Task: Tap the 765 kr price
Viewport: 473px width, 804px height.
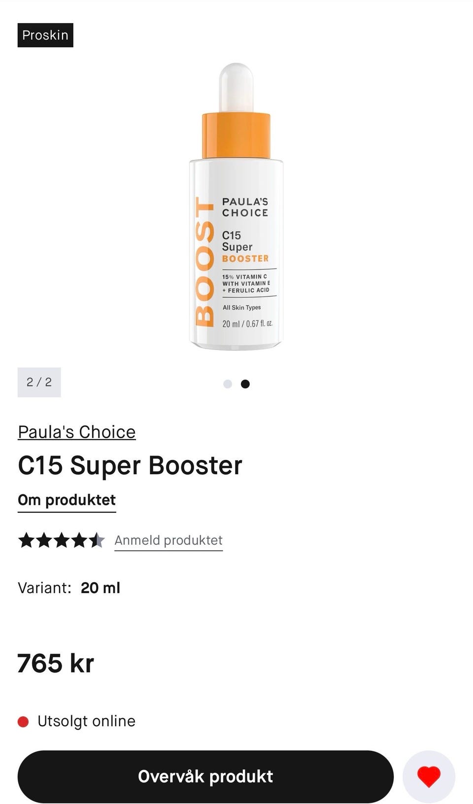Action: click(x=56, y=663)
